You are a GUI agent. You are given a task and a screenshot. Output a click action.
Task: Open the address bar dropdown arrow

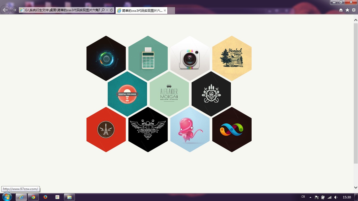(107, 10)
